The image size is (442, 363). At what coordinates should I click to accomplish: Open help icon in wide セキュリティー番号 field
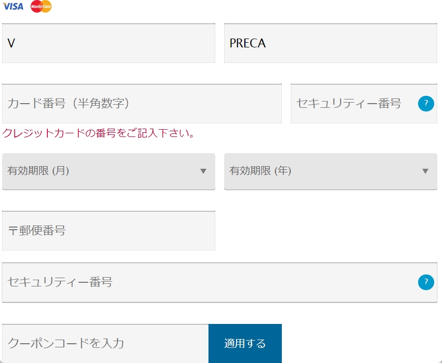pos(426,282)
